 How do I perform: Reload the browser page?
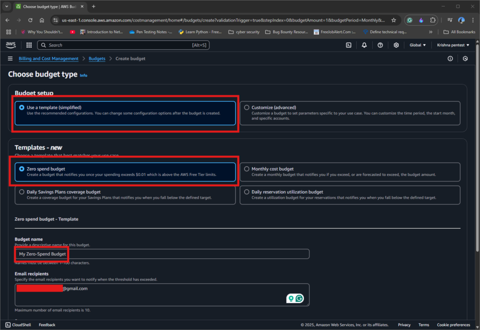point(30,20)
